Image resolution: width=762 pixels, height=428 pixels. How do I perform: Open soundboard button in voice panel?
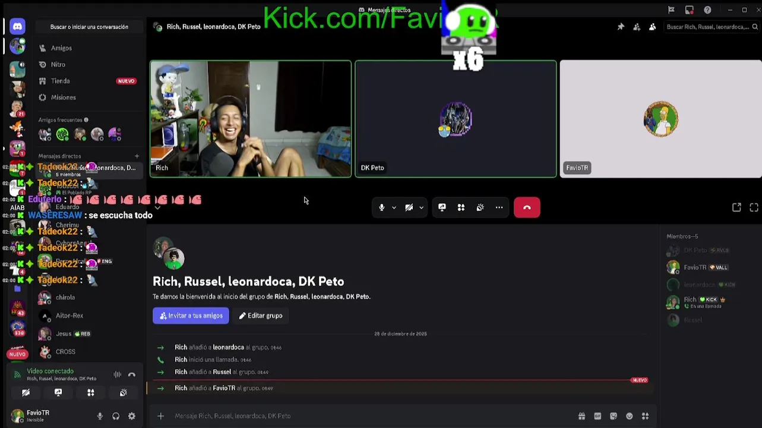tap(124, 392)
